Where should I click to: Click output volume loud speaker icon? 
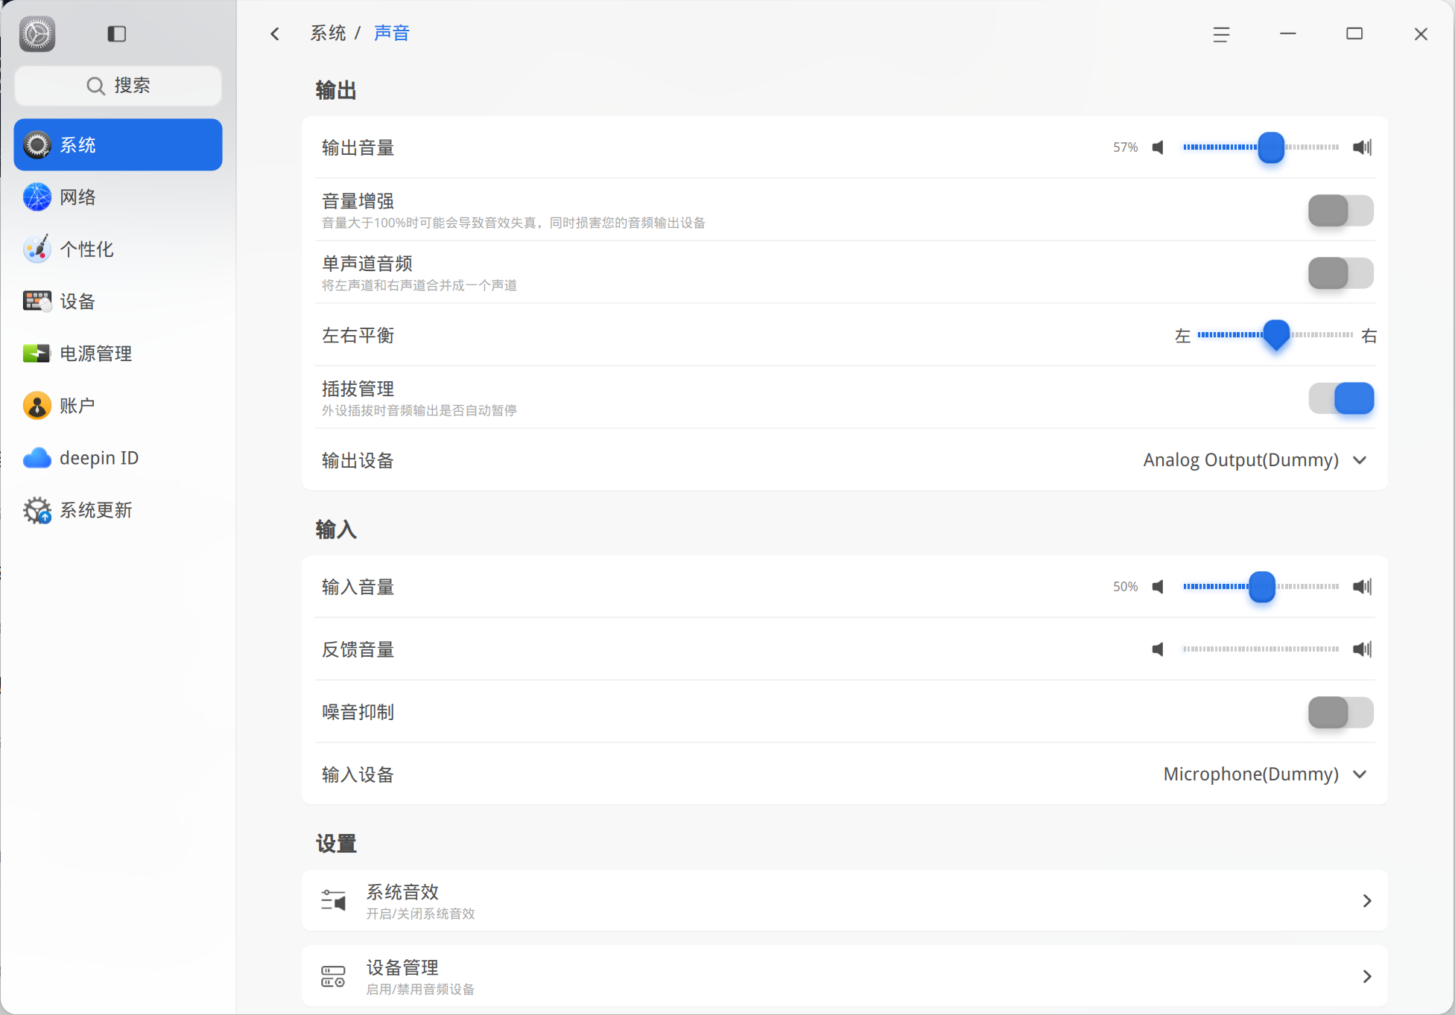pos(1363,147)
